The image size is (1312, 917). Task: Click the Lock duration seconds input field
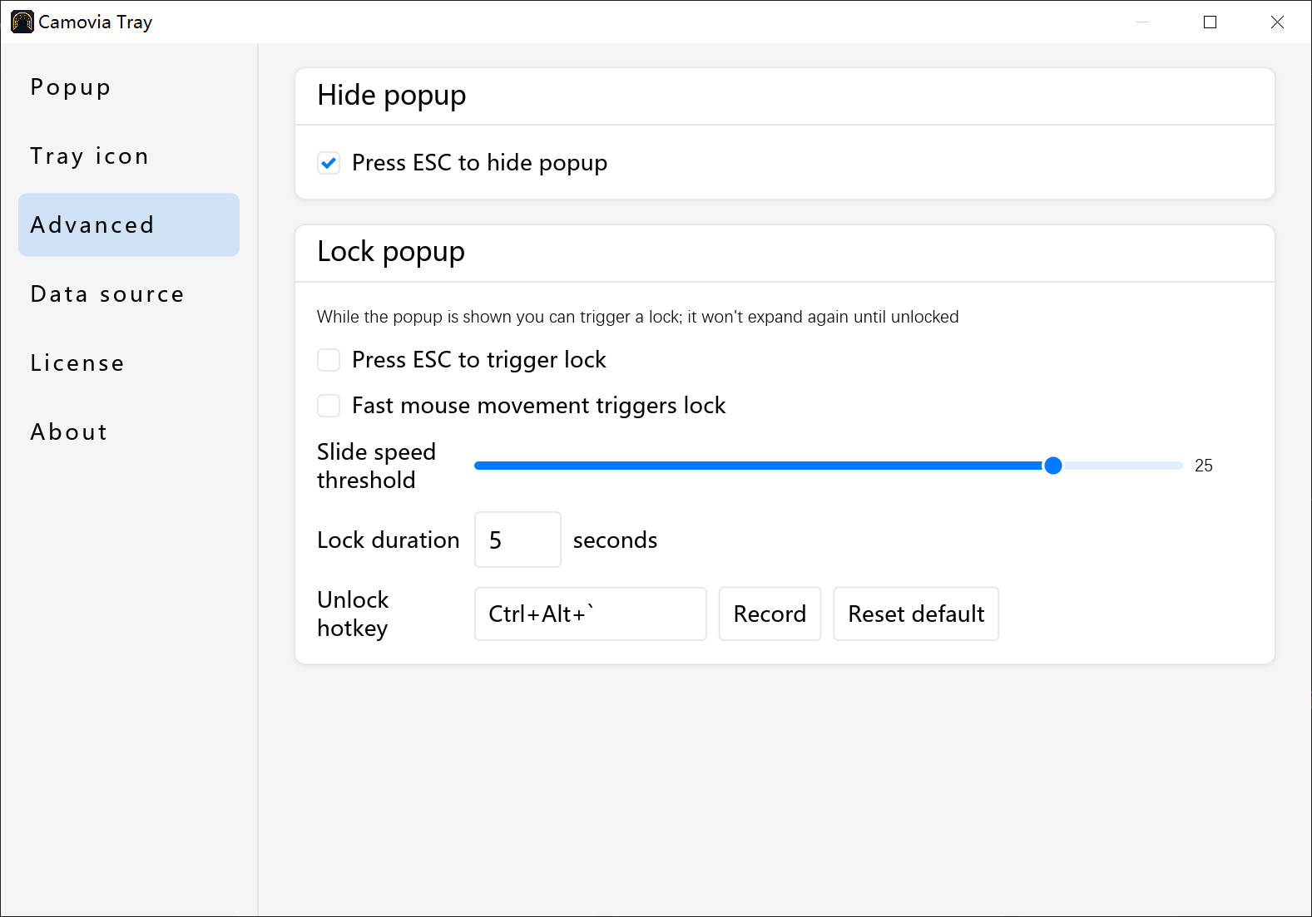[517, 540]
